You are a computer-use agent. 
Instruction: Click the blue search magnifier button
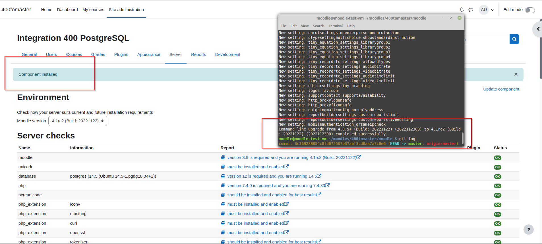click(514, 39)
